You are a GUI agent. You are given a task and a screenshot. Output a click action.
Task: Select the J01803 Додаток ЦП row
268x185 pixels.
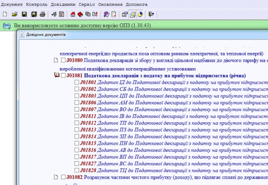pyautogui.click(x=174, y=96)
